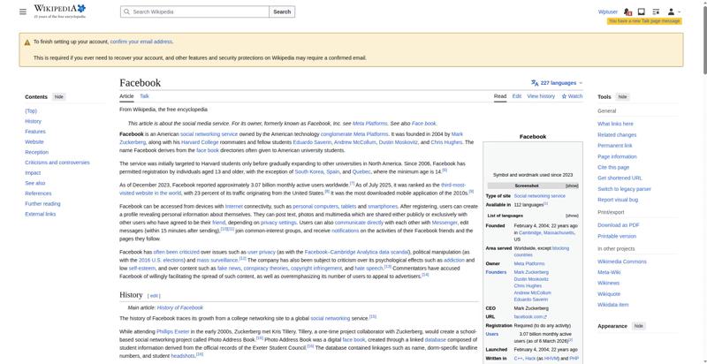707x364 pixels.
Task: Click Get shortened URL
Action: point(620,178)
